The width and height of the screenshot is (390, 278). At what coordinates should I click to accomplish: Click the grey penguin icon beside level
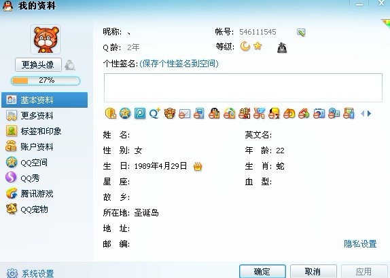click(x=282, y=47)
